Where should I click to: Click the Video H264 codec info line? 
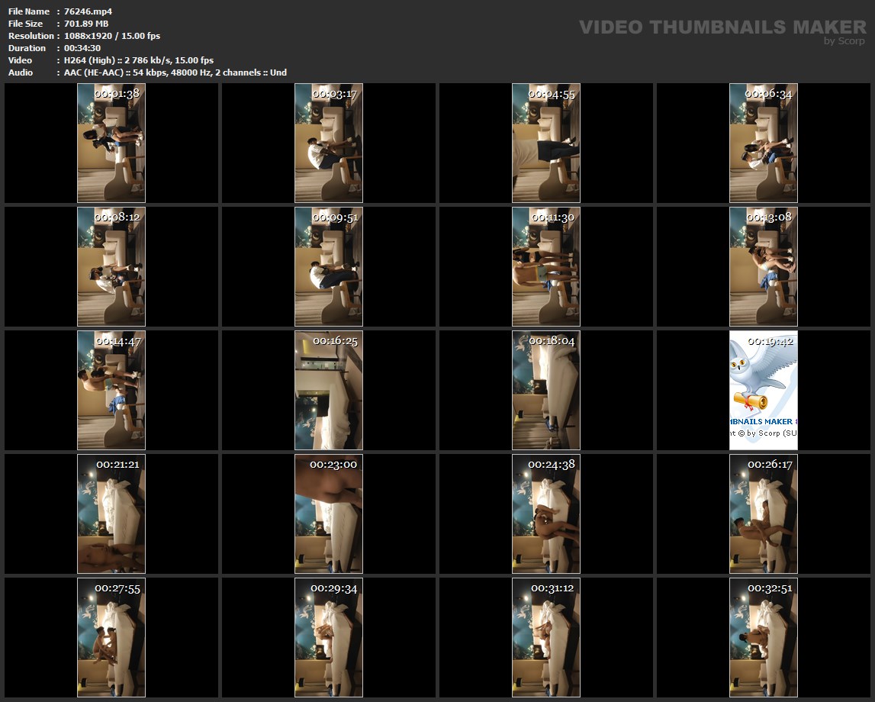[139, 60]
